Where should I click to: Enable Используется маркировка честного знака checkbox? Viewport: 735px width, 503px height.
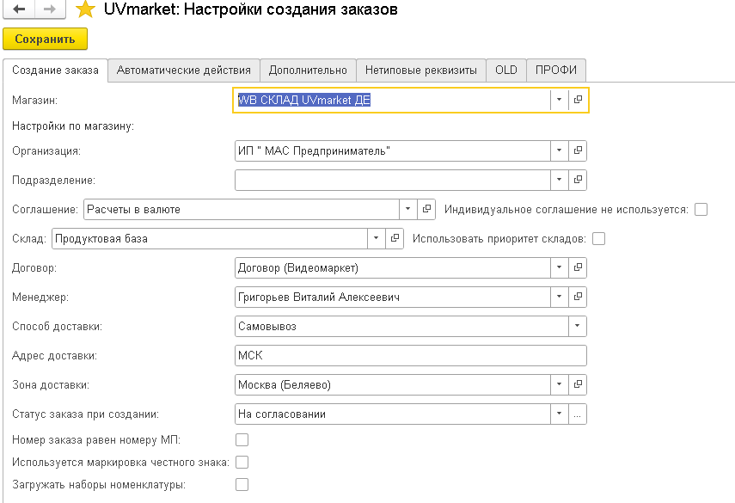click(x=242, y=463)
